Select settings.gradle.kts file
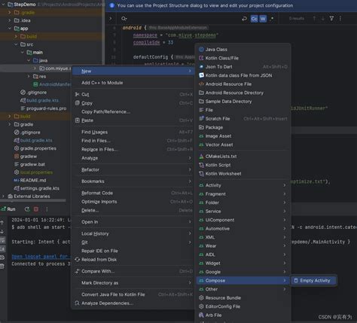 [39, 188]
